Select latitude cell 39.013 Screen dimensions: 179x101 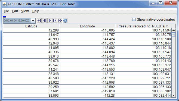click(x=31, y=56)
